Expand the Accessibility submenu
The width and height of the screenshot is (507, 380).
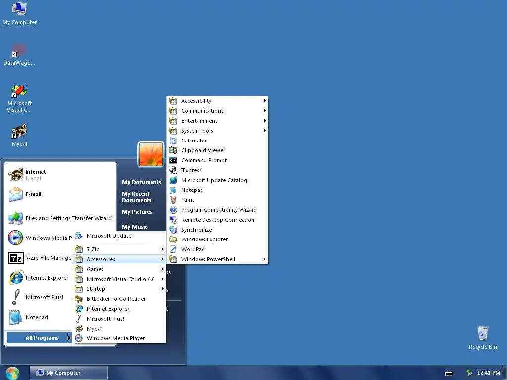(x=217, y=101)
